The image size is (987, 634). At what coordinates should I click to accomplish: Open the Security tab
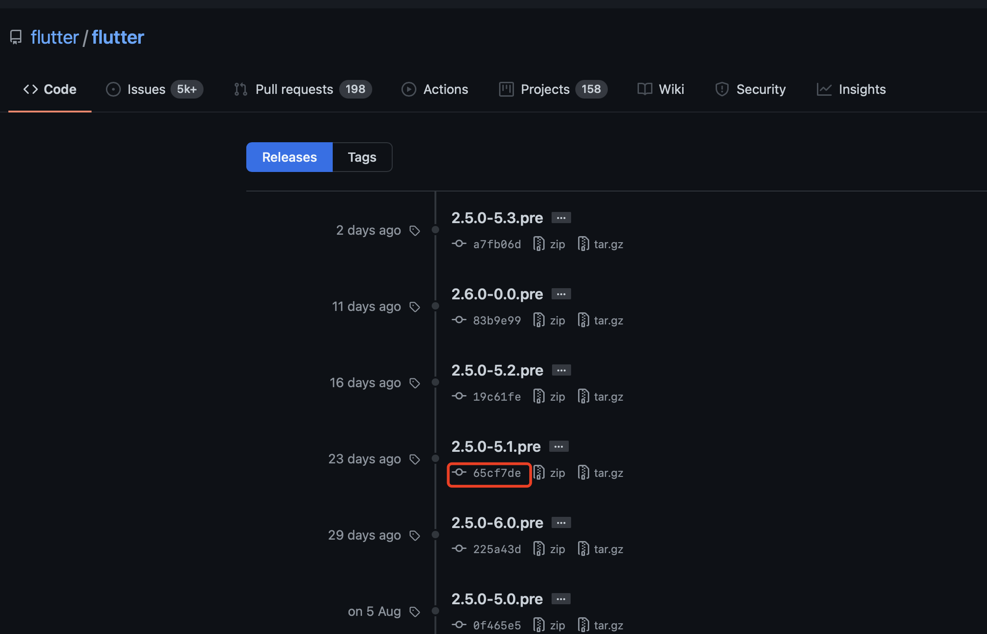[x=750, y=89]
